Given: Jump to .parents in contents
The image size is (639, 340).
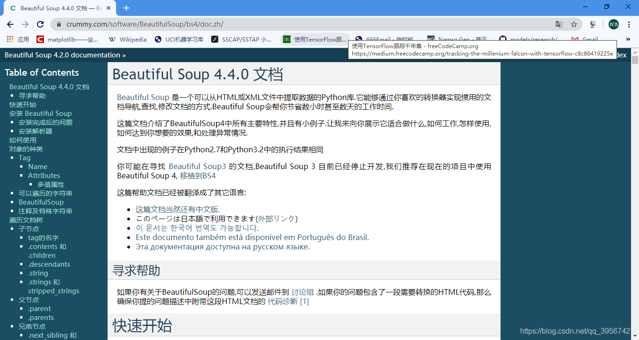Looking at the screenshot, I should click(41, 318).
